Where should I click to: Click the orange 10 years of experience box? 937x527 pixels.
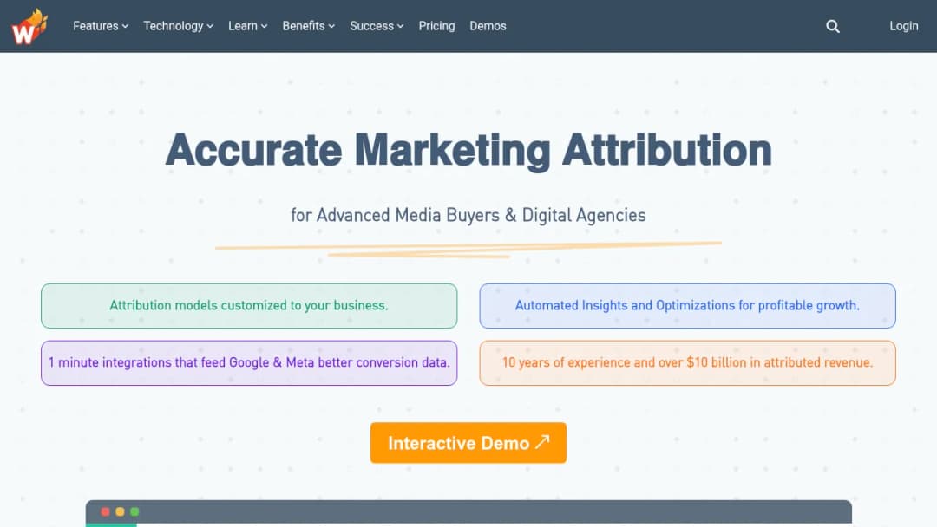click(687, 363)
